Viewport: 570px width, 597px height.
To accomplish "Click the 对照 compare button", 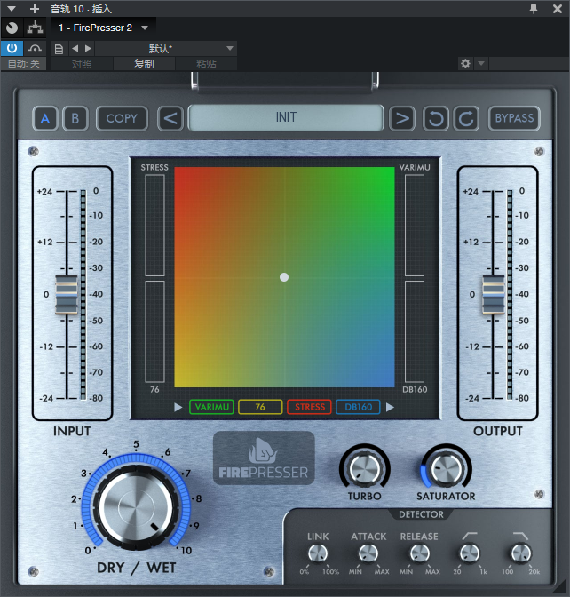I will [82, 64].
